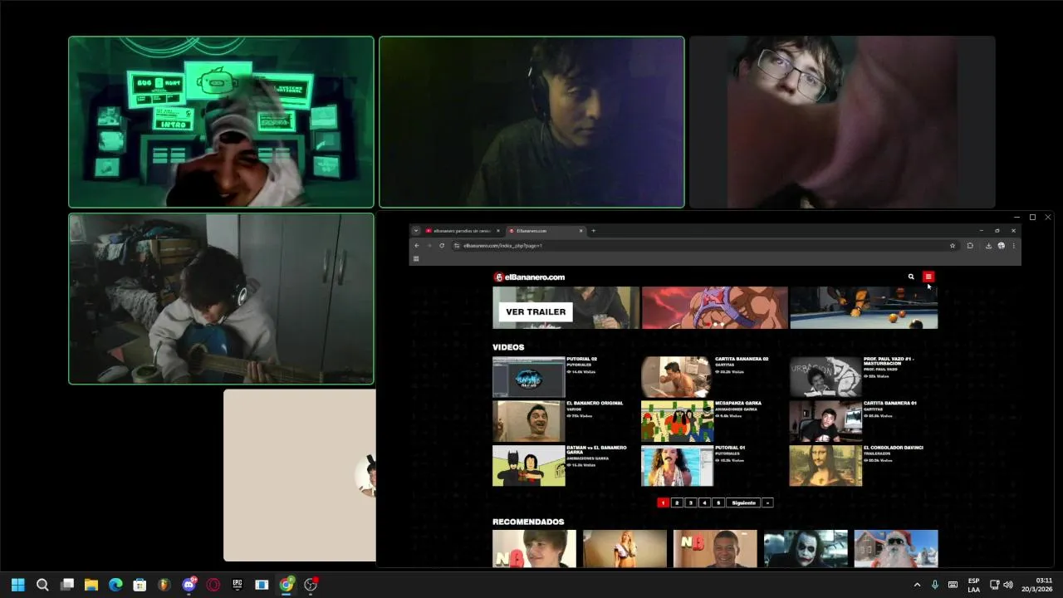The width and height of the screenshot is (1063, 598).
Task: Bookmark this page with the star icon
Action: click(x=953, y=246)
